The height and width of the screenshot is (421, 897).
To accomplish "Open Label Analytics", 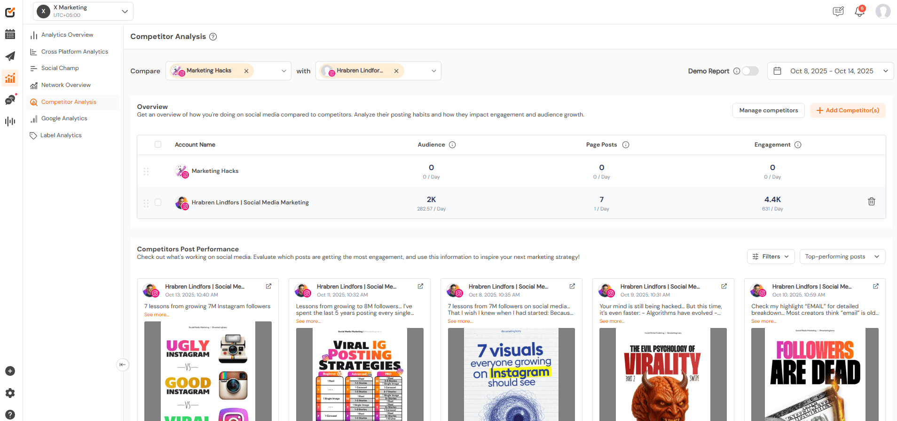I will (x=61, y=135).
